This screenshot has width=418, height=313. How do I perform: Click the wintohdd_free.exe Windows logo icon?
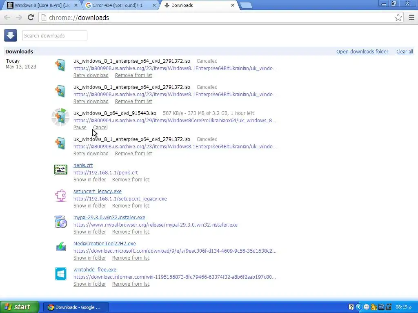click(61, 274)
